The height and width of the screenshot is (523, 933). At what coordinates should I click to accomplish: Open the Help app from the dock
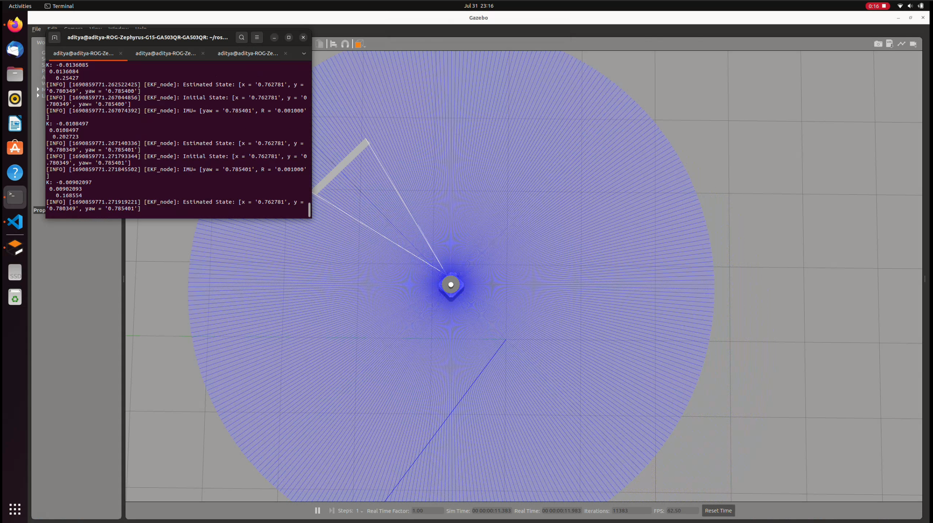pyautogui.click(x=15, y=173)
